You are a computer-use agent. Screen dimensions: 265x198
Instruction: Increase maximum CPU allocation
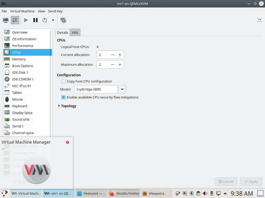[120, 64]
